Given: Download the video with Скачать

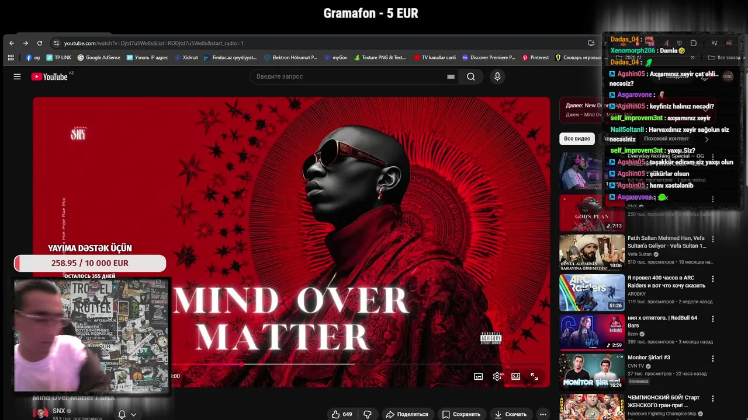Looking at the screenshot, I should pos(511,414).
